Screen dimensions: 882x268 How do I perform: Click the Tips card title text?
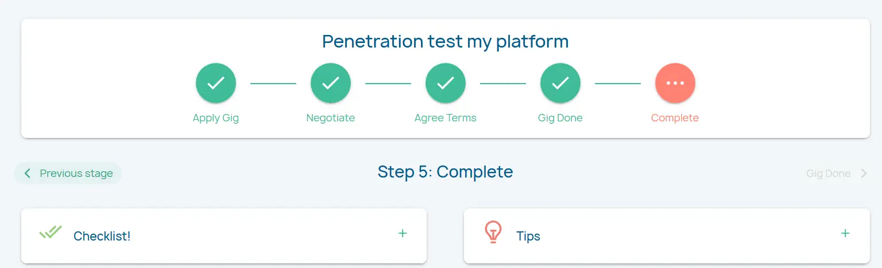[x=528, y=236]
